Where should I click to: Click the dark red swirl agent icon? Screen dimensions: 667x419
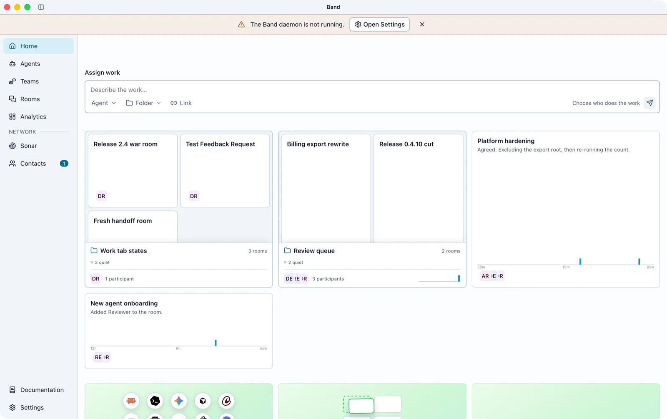[226, 401]
